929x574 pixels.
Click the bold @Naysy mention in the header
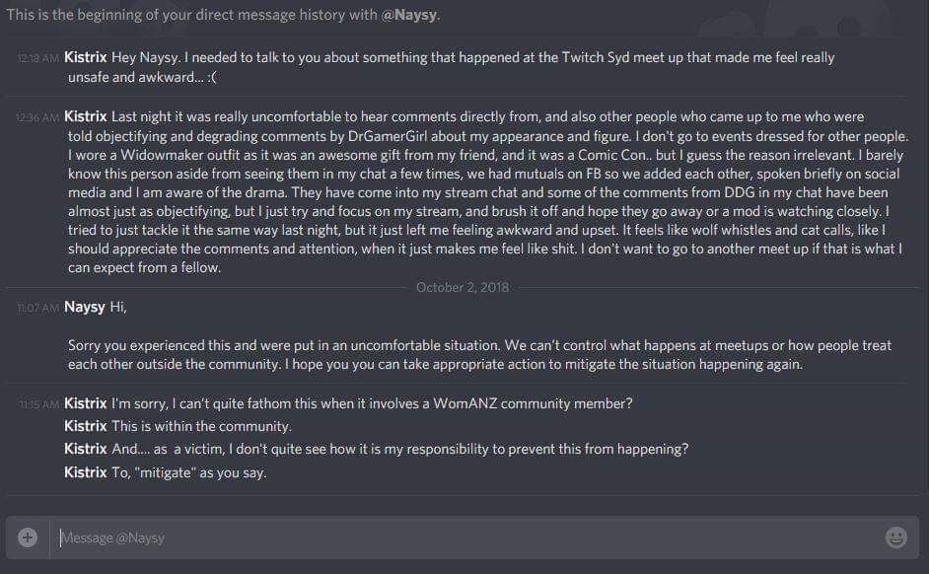click(409, 15)
